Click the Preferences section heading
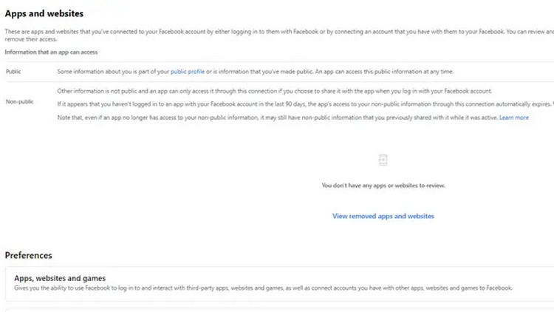554x312 pixels. click(29, 255)
